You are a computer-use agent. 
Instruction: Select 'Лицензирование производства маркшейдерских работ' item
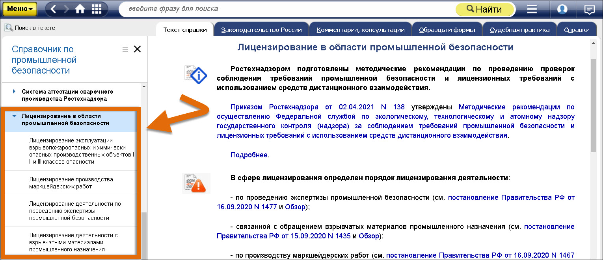tap(71, 183)
